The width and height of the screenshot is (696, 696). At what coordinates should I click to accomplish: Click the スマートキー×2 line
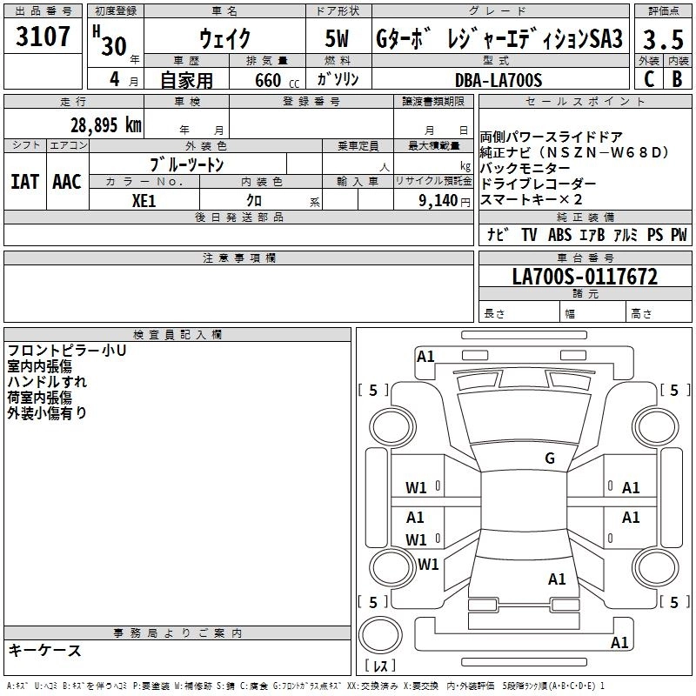tap(532, 199)
